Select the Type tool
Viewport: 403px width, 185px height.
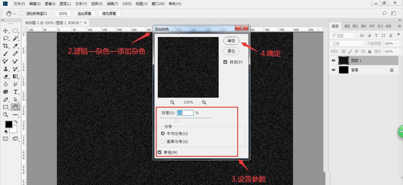coord(15,91)
